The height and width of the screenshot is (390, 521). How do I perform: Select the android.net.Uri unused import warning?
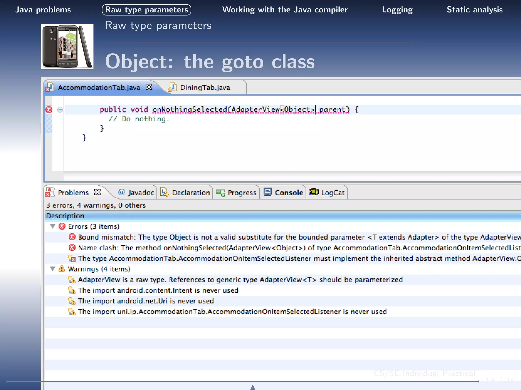click(283, 301)
